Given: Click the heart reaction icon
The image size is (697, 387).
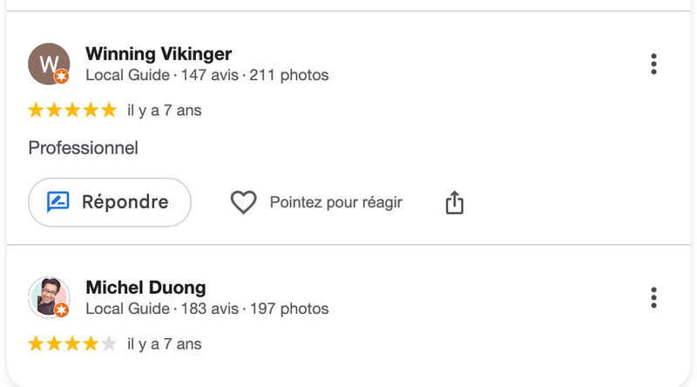Looking at the screenshot, I should 243,202.
